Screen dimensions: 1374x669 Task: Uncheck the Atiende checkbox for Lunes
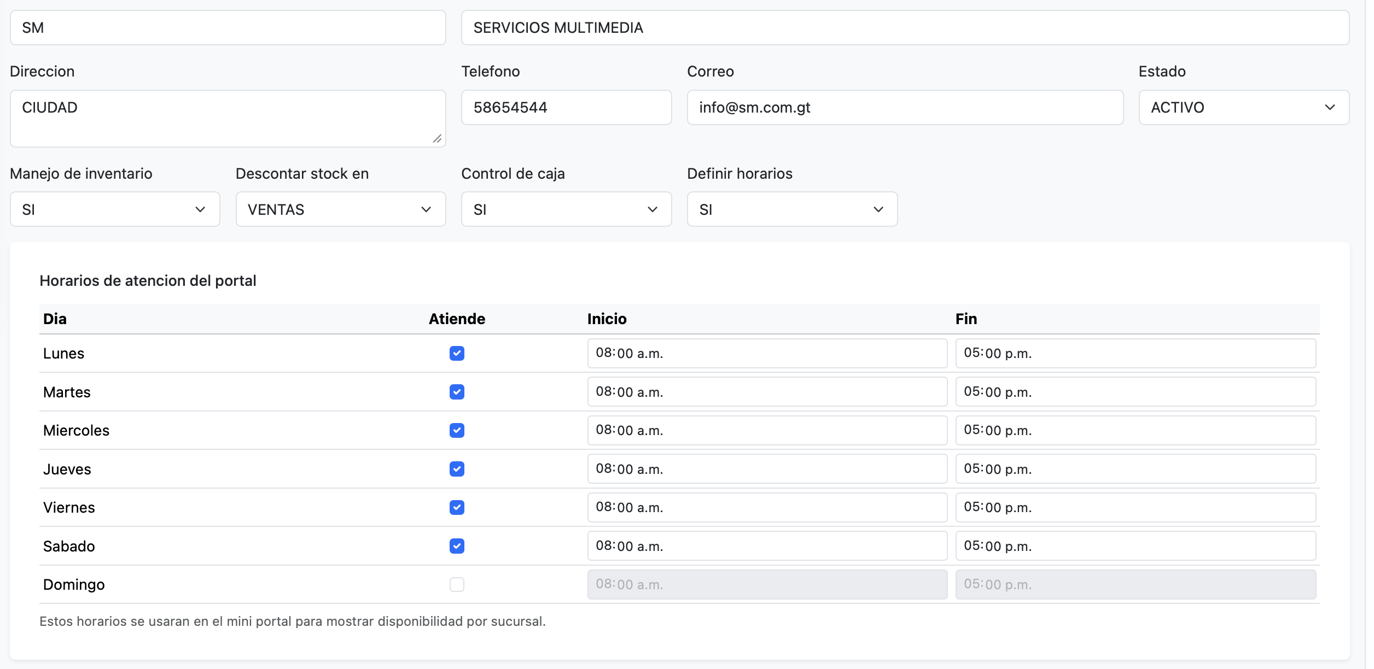click(457, 354)
